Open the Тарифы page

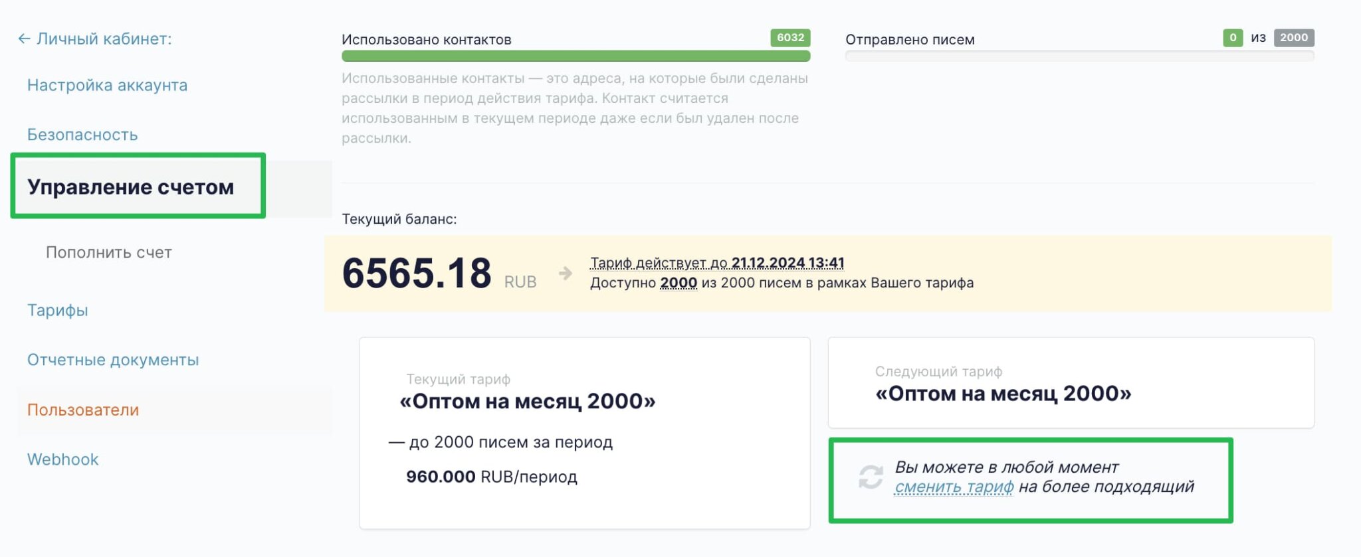(x=57, y=310)
